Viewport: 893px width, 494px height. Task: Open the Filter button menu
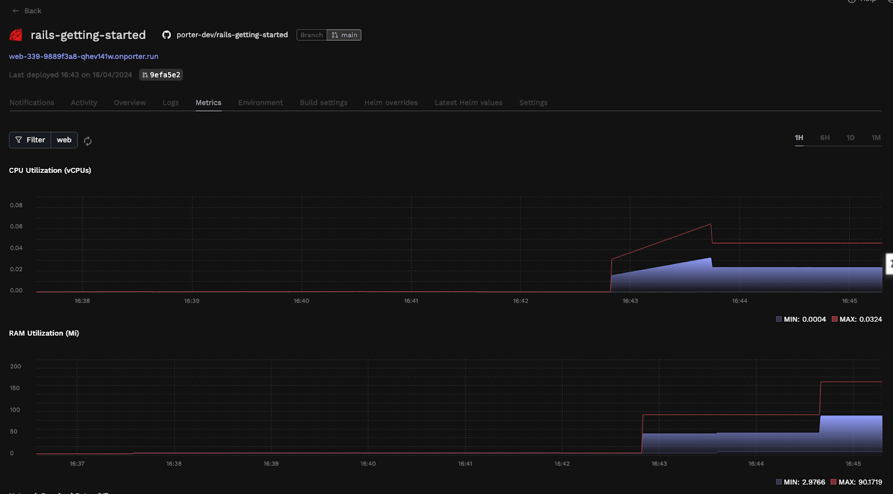pyautogui.click(x=30, y=140)
